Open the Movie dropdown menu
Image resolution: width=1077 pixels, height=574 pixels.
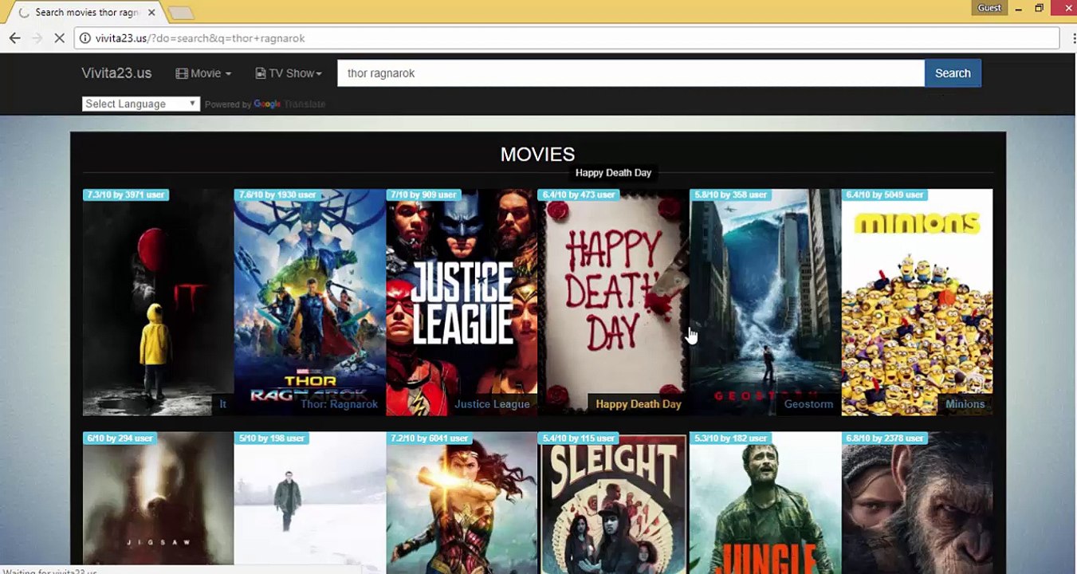pos(203,73)
